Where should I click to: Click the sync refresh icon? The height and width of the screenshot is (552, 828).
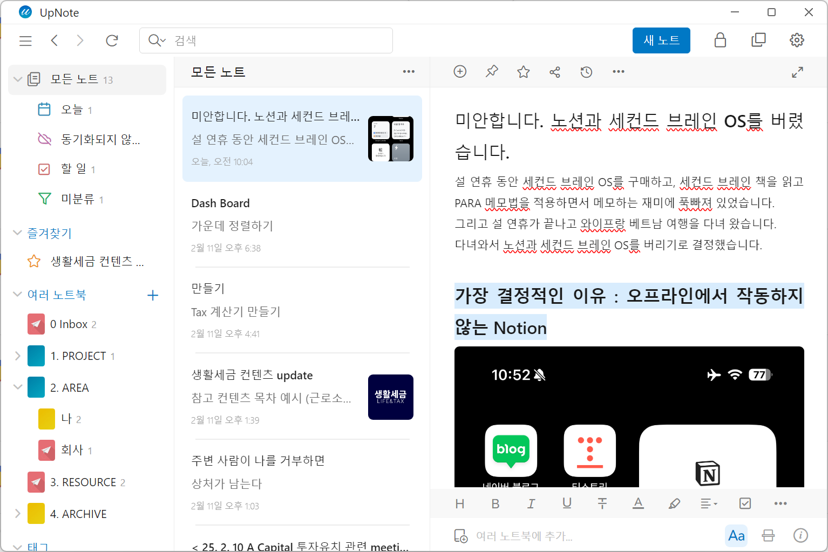tap(112, 40)
